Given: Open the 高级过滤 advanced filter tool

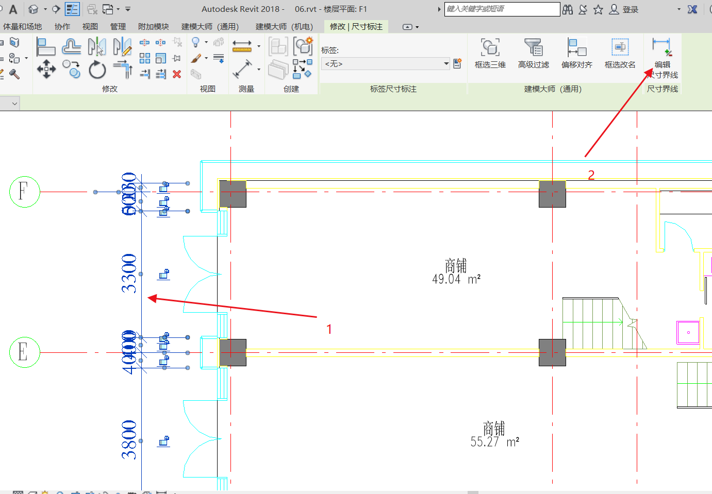Looking at the screenshot, I should 533,54.
